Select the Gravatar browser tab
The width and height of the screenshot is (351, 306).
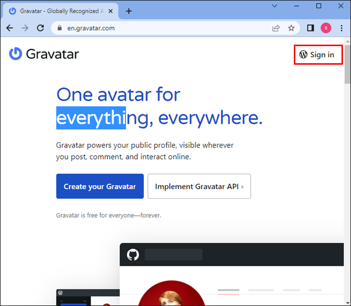pos(60,11)
